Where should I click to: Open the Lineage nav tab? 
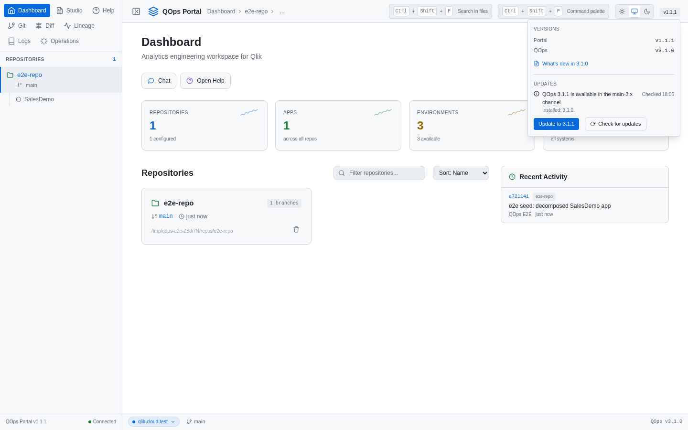79,26
